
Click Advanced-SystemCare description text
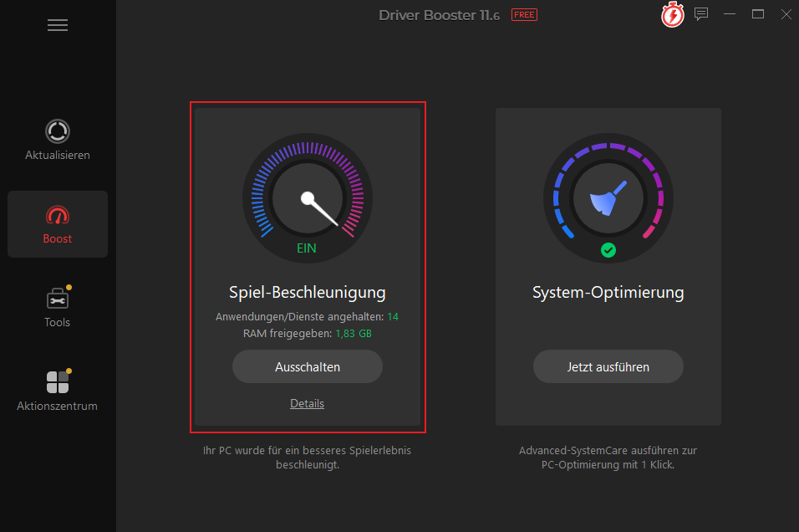tap(608, 458)
